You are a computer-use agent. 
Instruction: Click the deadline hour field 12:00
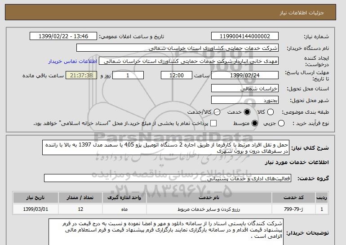177,75
